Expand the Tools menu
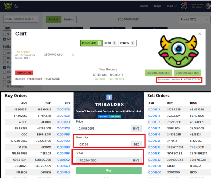This screenshot has height=178, width=211. pos(171,6)
